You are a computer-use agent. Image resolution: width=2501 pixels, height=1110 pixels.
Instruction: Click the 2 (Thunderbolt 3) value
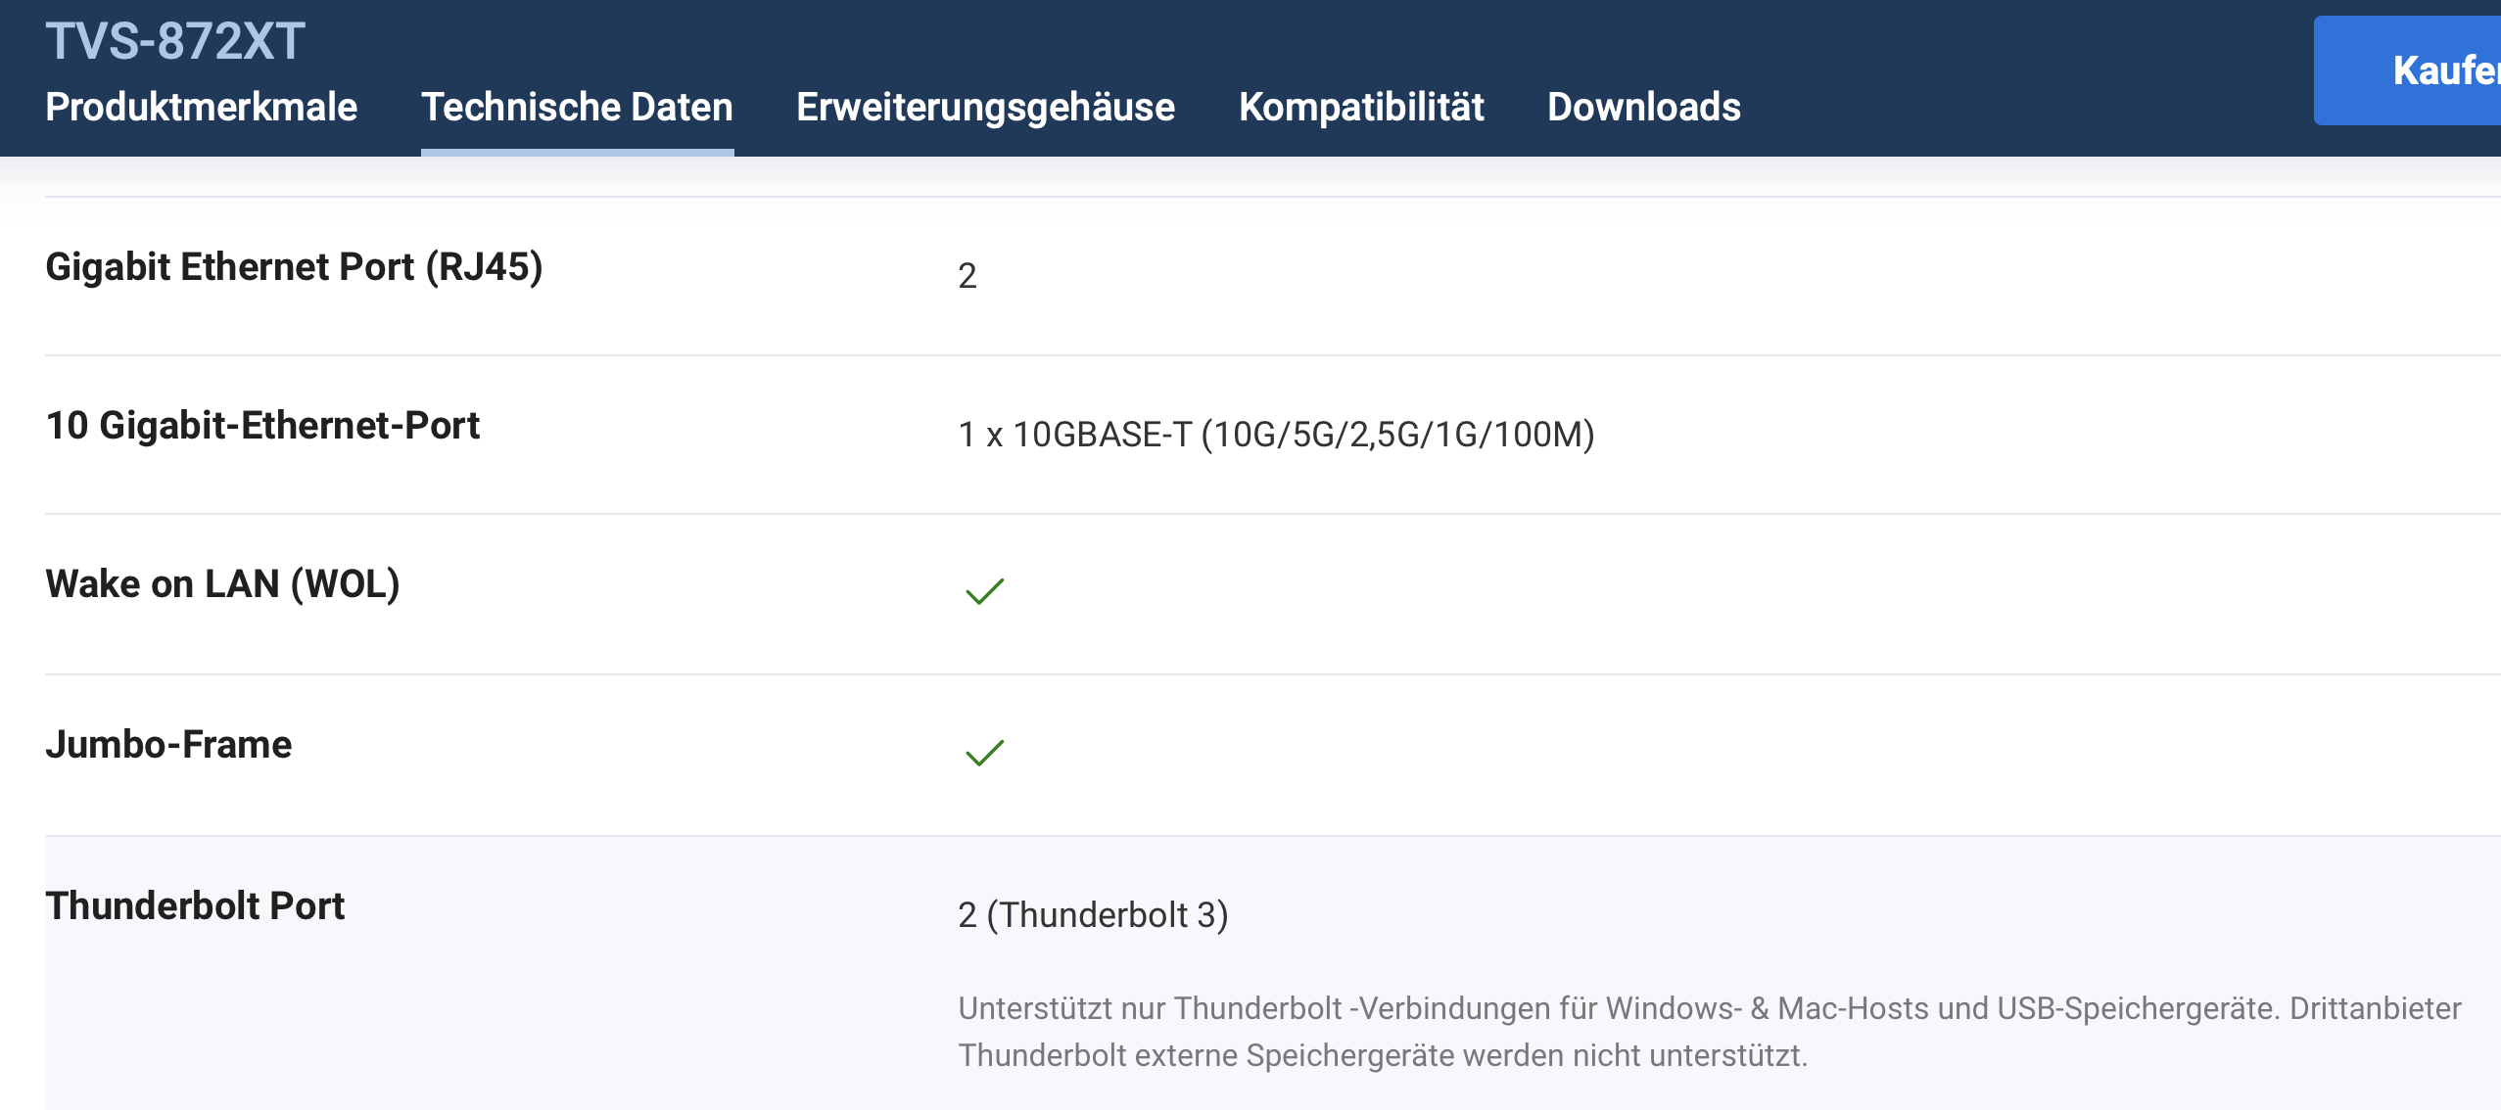pyautogui.click(x=1093, y=915)
